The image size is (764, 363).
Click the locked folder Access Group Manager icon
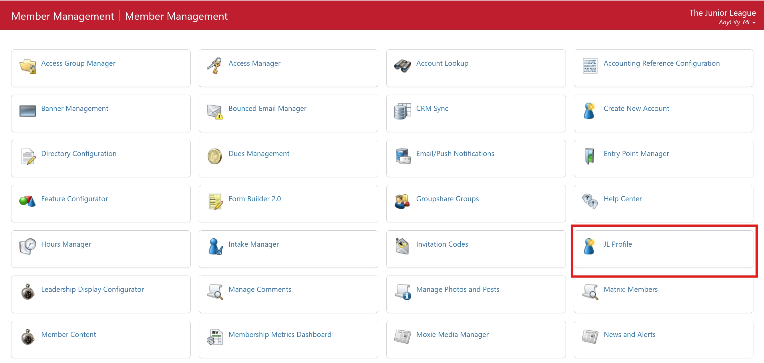tap(27, 66)
